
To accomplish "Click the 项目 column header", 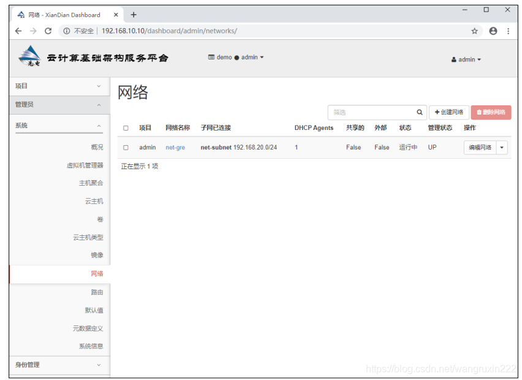I will (145, 128).
